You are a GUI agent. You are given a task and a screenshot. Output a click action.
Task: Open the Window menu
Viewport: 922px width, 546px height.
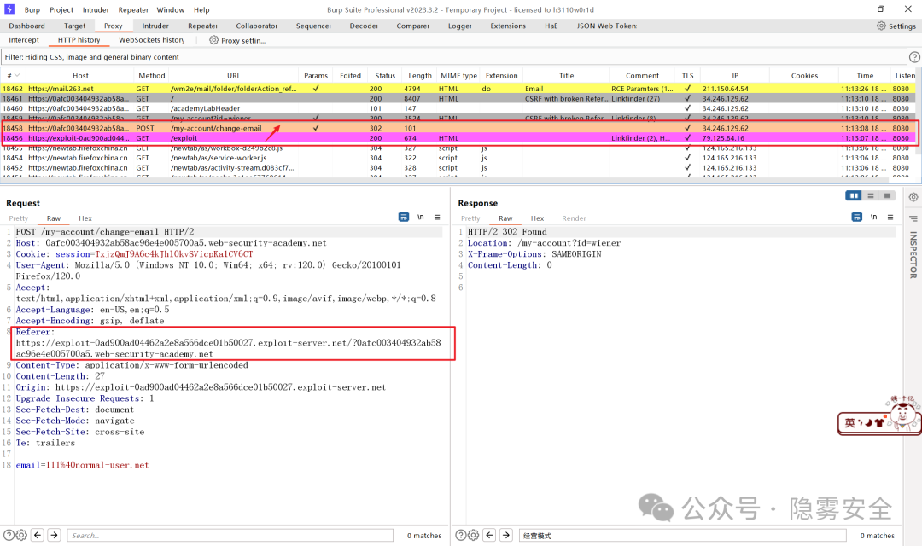pyautogui.click(x=171, y=9)
